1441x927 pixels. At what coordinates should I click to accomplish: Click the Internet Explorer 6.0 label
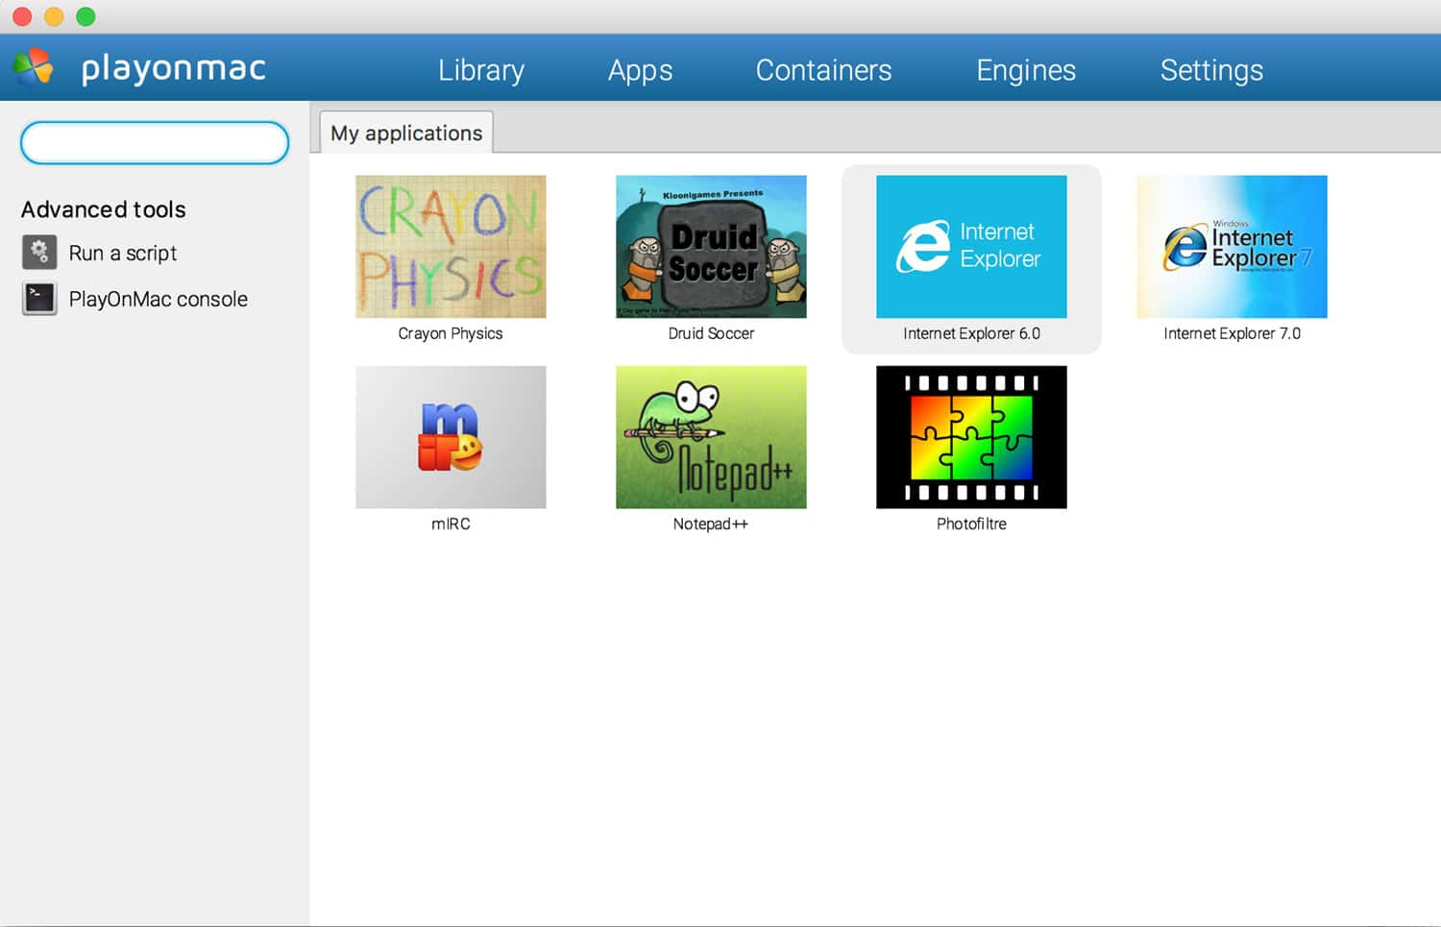click(x=971, y=333)
